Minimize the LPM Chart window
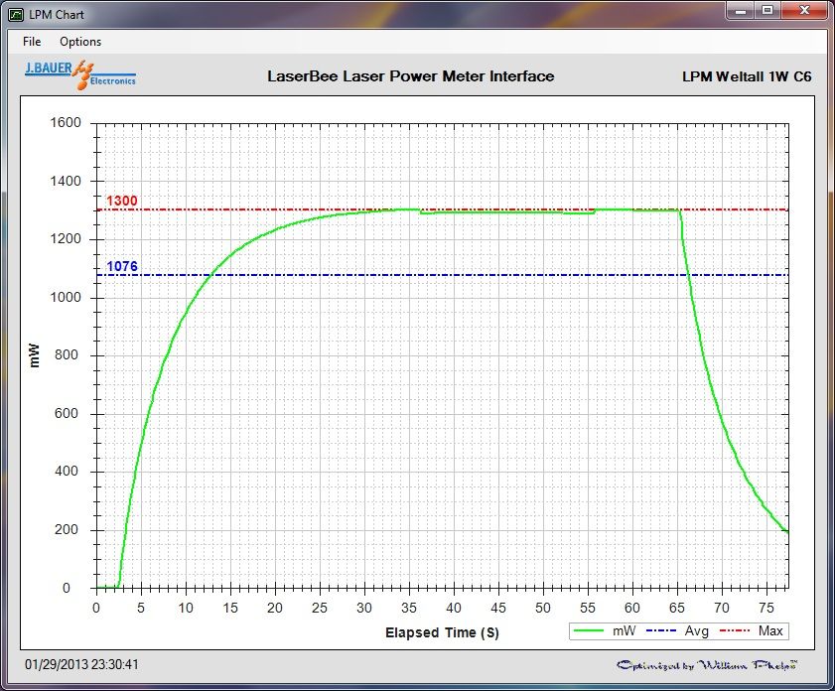835x691 pixels. pyautogui.click(x=741, y=10)
